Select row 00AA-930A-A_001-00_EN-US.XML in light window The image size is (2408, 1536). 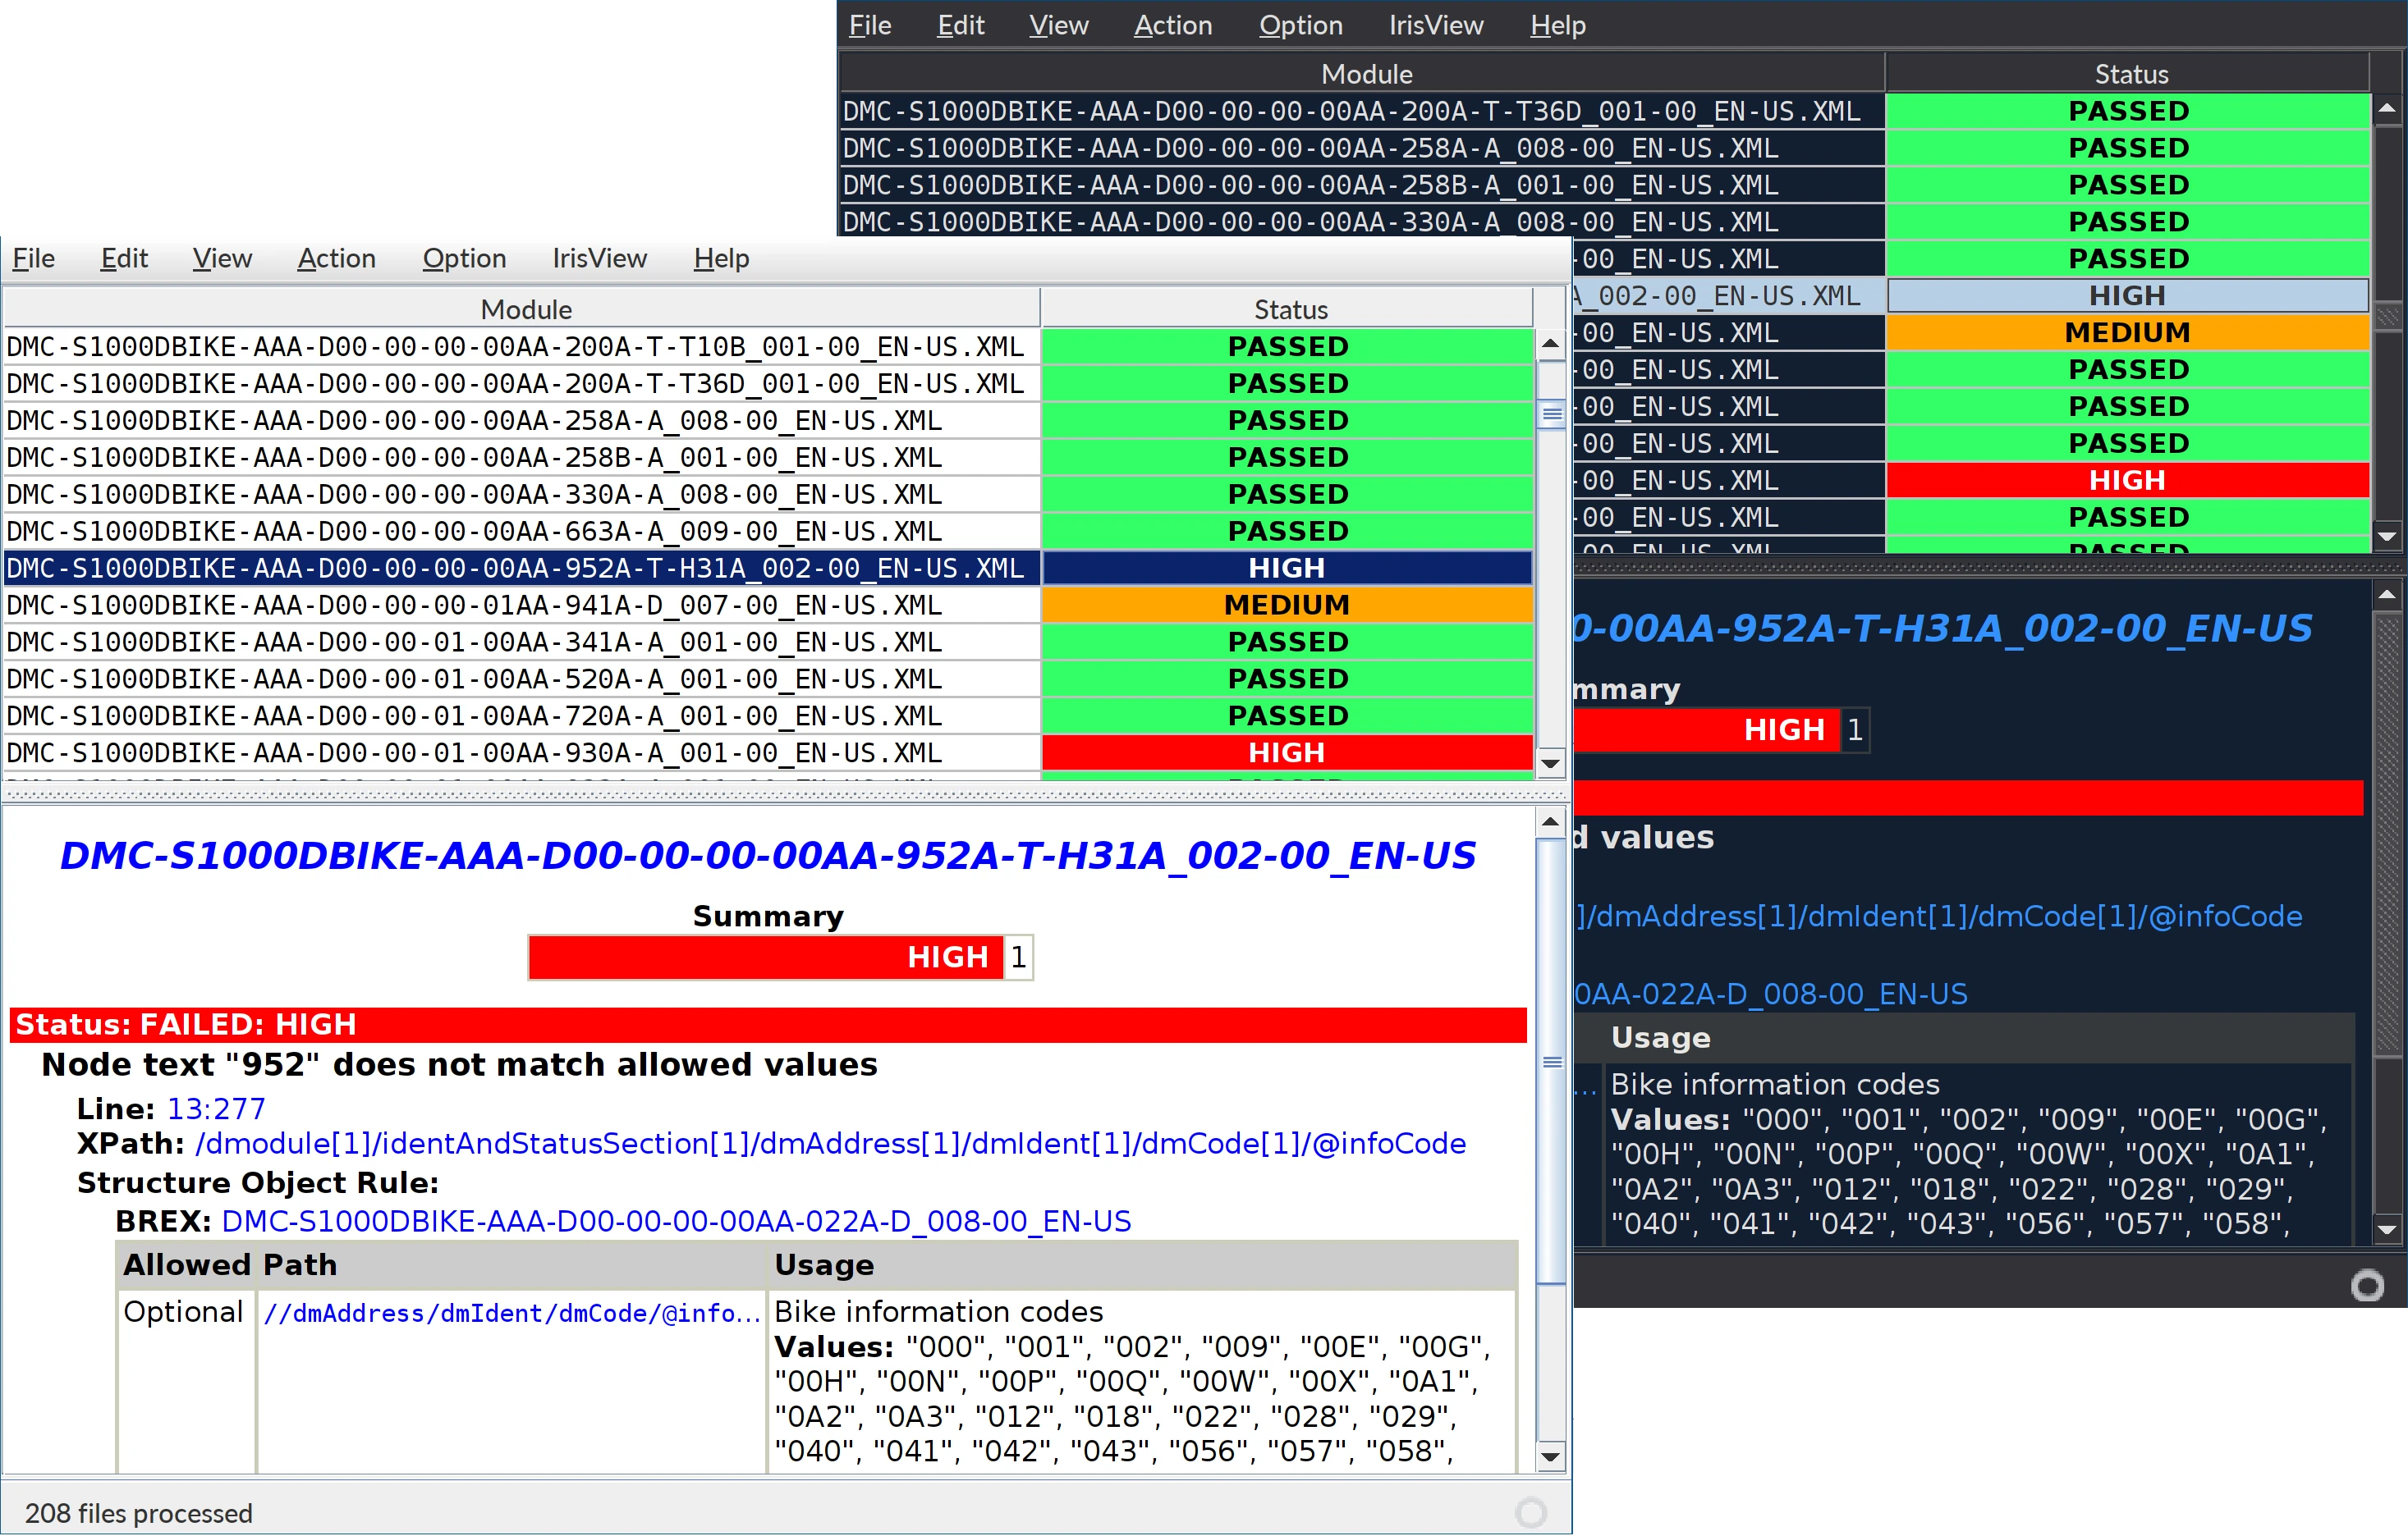coord(768,753)
